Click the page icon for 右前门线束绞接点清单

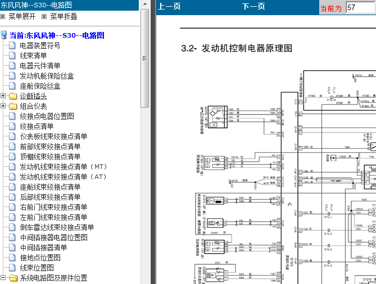(12, 207)
